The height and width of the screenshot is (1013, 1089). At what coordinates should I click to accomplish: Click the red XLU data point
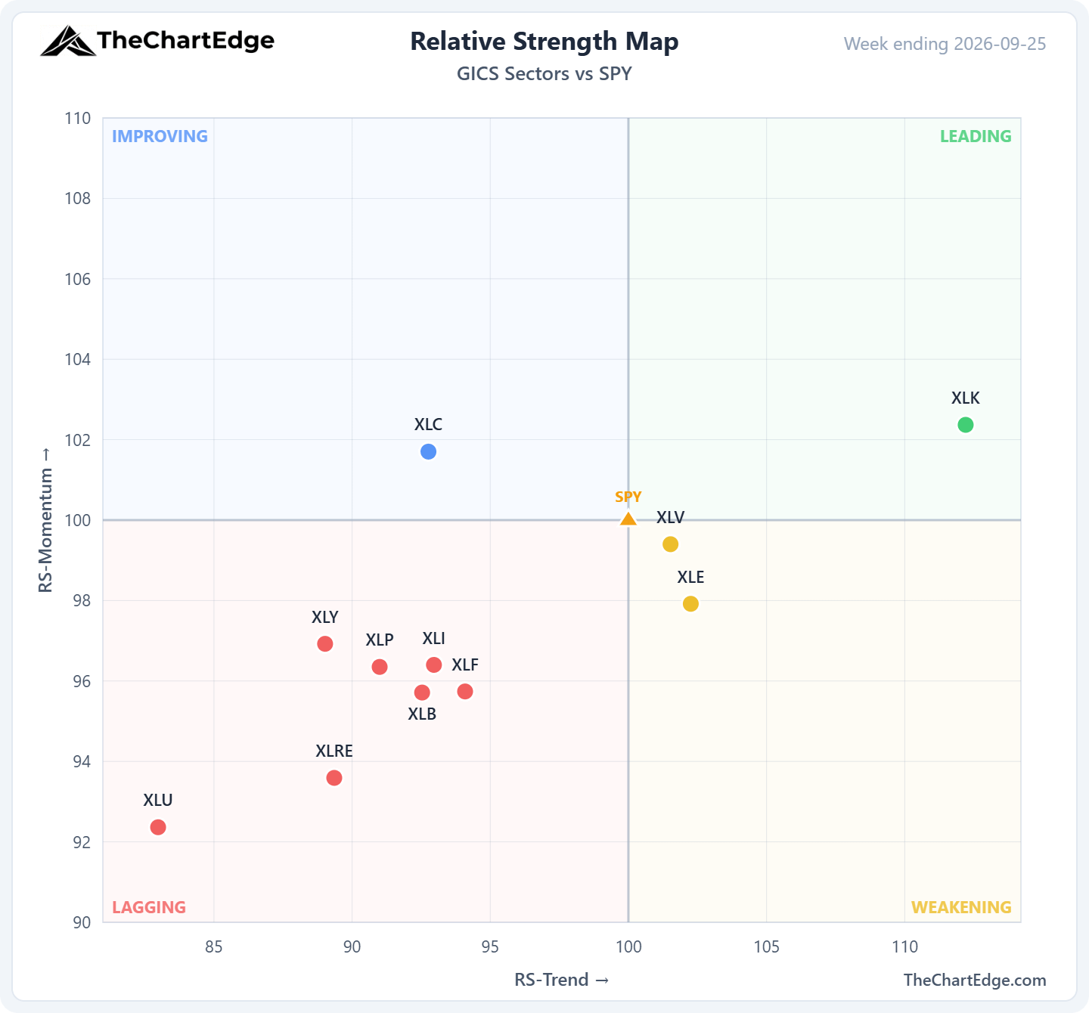tap(158, 827)
